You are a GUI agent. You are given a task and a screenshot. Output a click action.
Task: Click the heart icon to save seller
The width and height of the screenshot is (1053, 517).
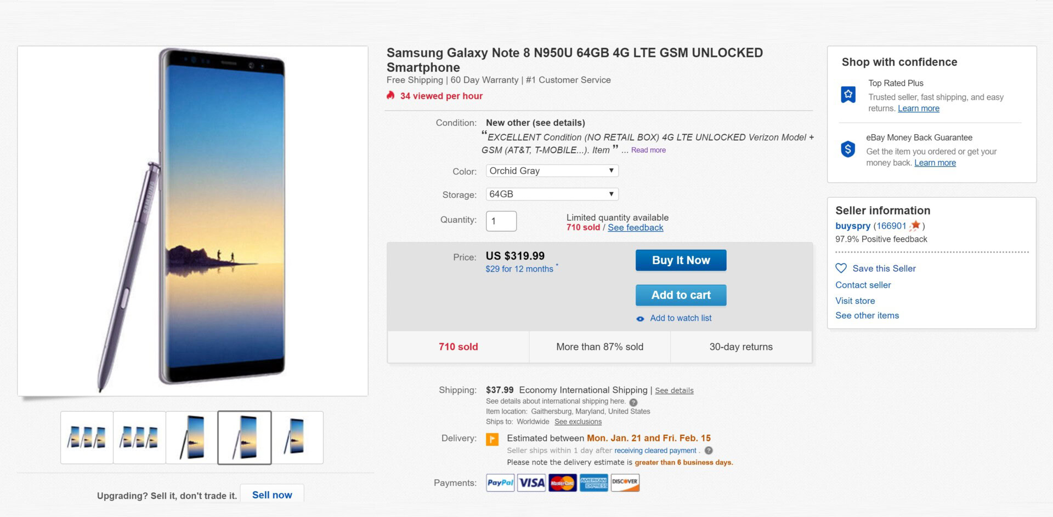pyautogui.click(x=841, y=268)
